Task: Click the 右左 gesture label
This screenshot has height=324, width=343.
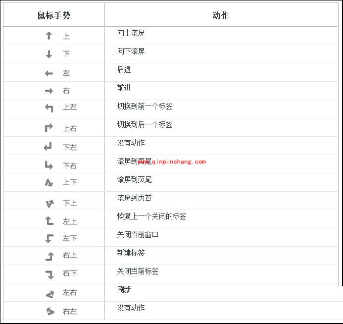Action: 70,311
